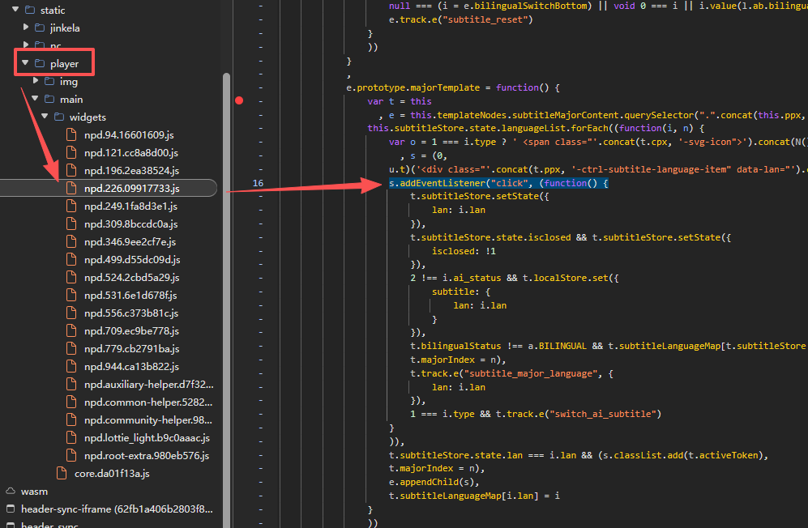This screenshot has width=808, height=528.
Task: Expand the img folder arrow
Action: [35, 82]
